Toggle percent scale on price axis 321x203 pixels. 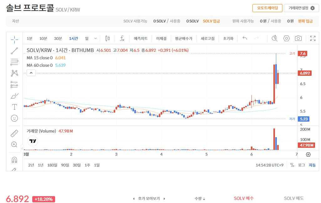[x=292, y=165]
